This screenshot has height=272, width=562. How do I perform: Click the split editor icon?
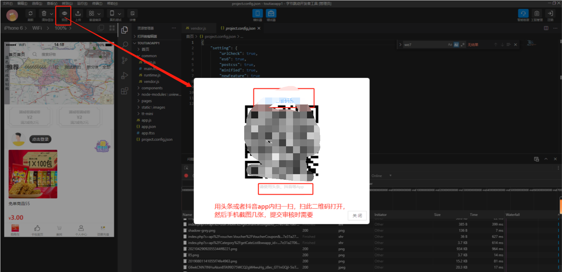[x=546, y=28]
